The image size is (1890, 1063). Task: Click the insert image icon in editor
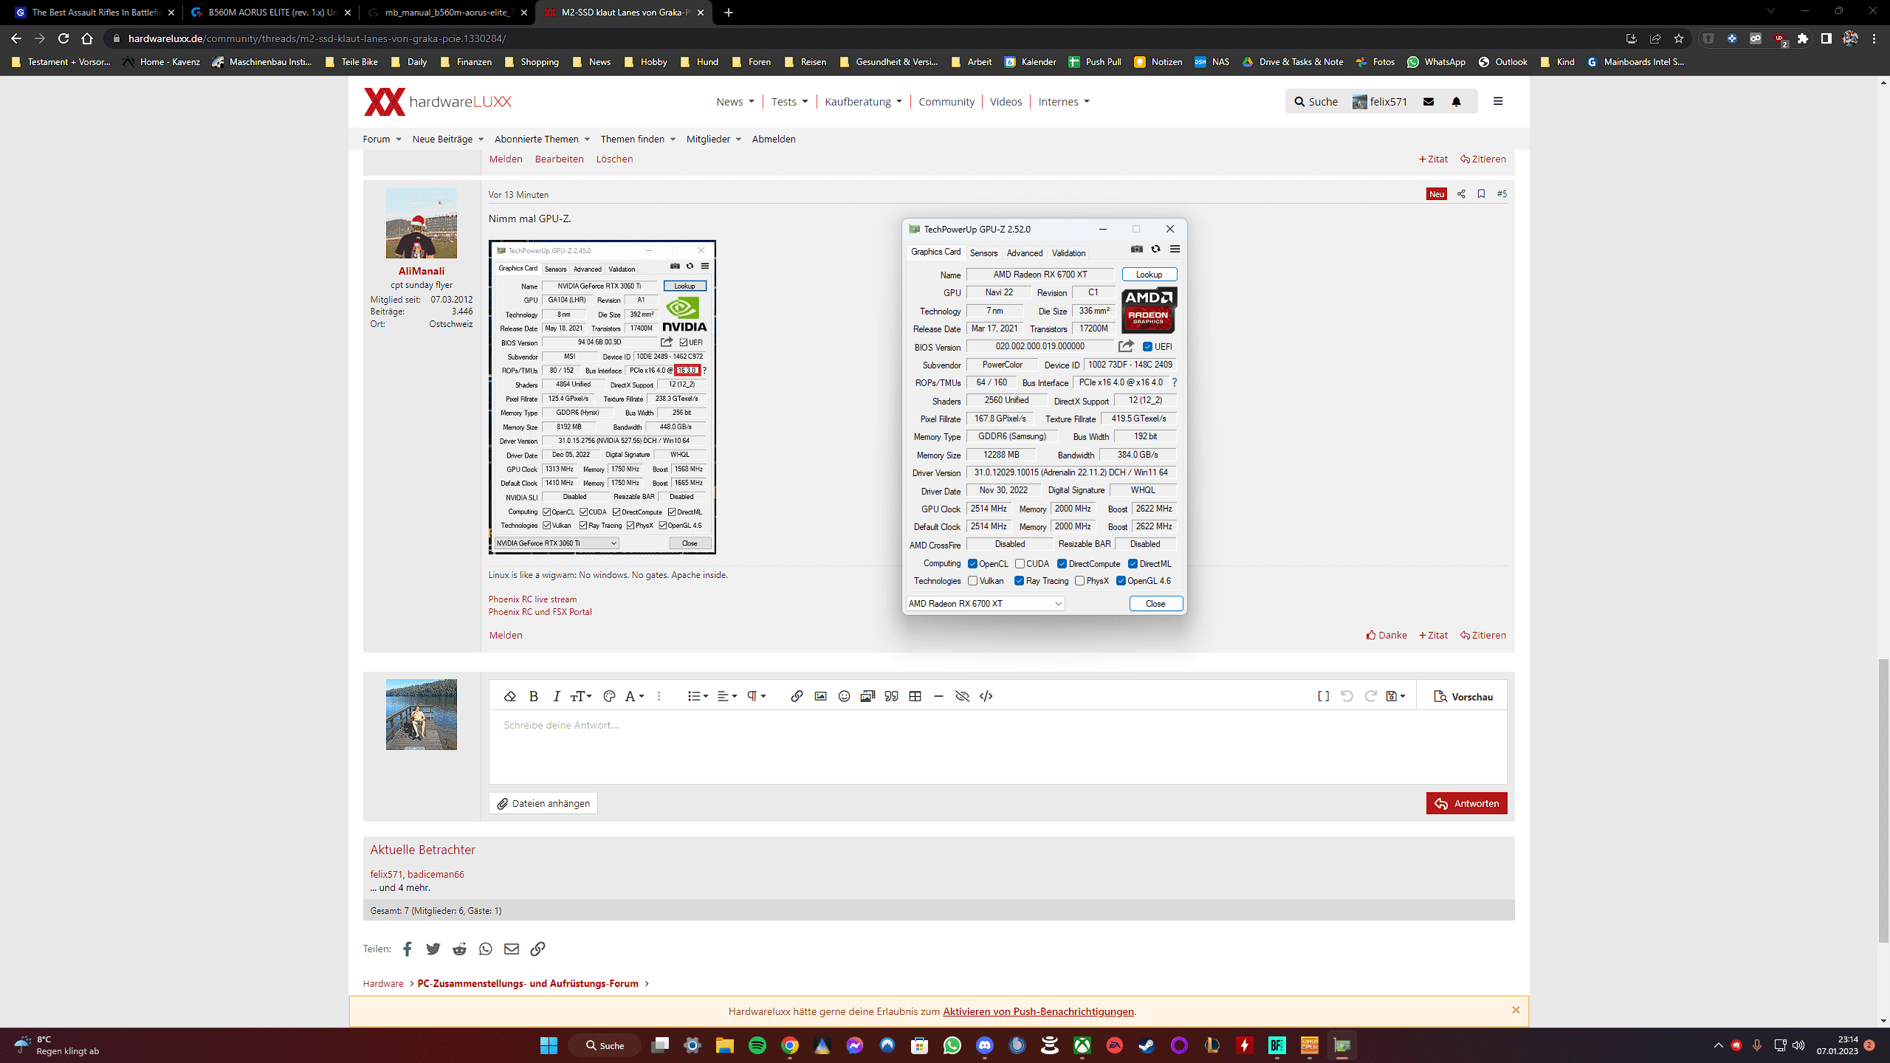coord(820,696)
